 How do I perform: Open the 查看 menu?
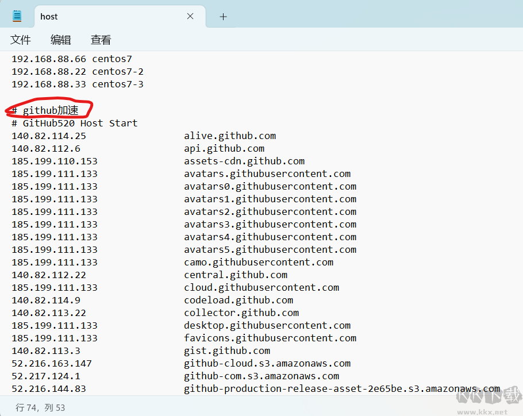coord(101,40)
